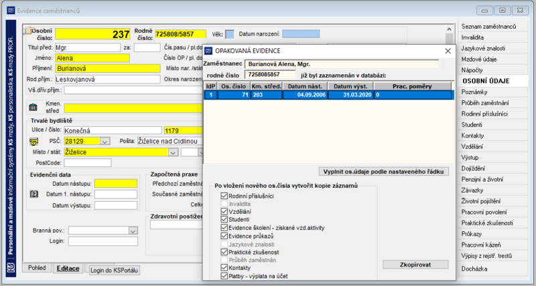Click the Datum výst. column header
536x286 pixels.
click(350, 86)
